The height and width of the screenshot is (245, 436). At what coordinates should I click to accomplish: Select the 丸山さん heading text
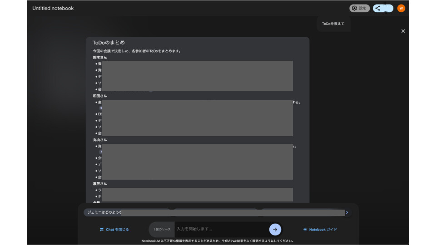(x=100, y=140)
